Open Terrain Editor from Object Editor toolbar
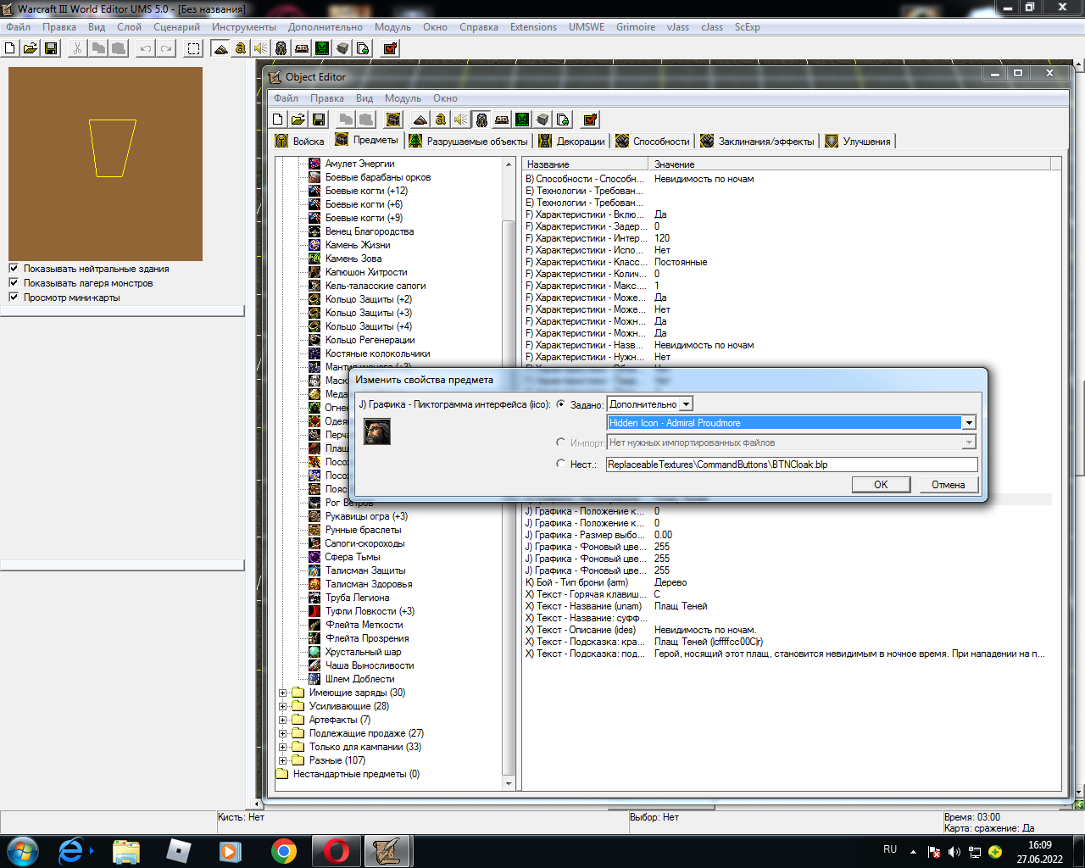Viewport: 1085px width, 868px height. coord(420,120)
